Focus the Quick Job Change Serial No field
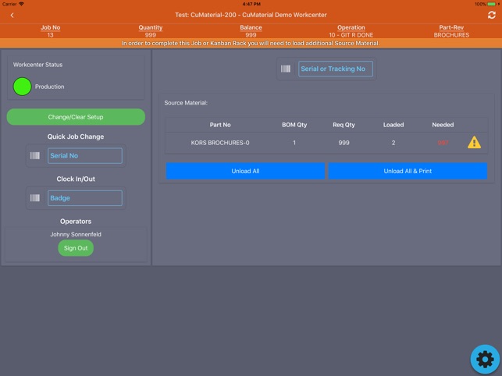This screenshot has height=376, width=502. pyautogui.click(x=85, y=155)
